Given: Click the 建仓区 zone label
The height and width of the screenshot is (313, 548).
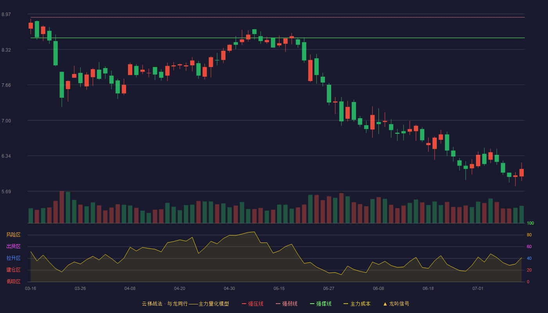Looking at the screenshot, I should (13, 270).
